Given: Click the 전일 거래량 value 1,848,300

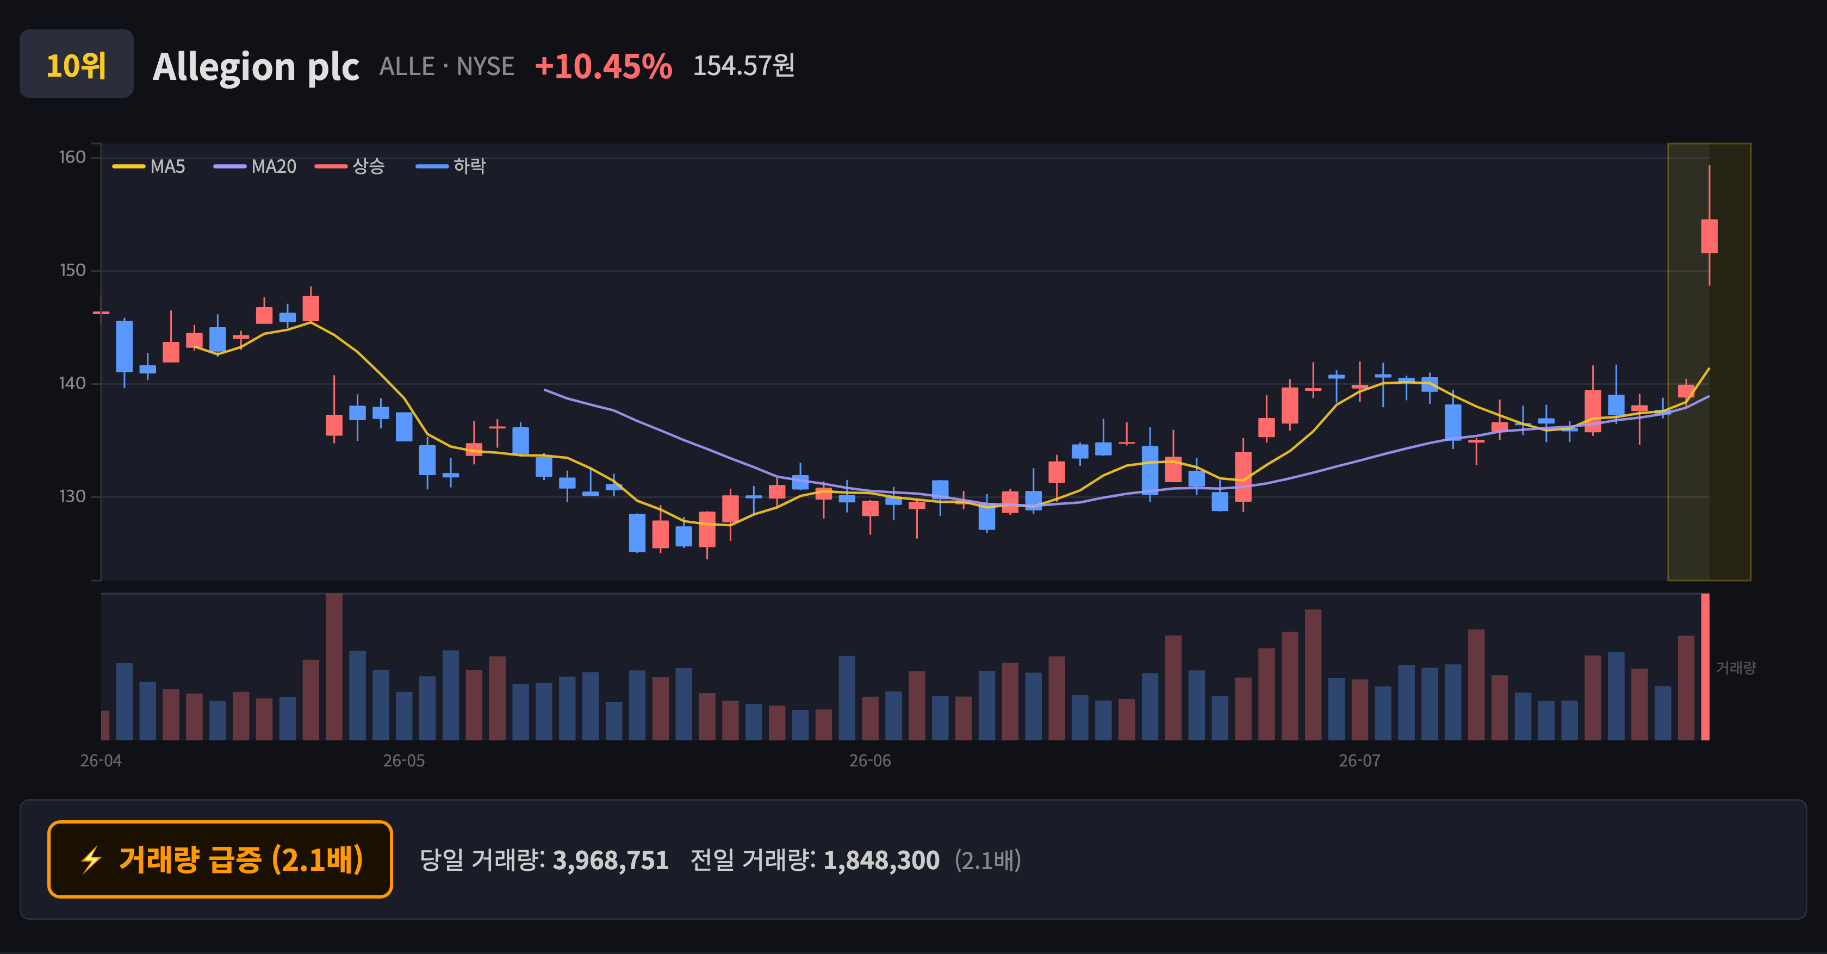Looking at the screenshot, I should tap(881, 861).
